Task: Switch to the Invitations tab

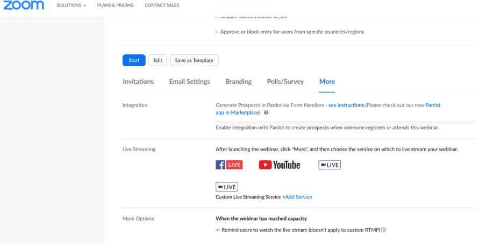Action: click(x=138, y=82)
